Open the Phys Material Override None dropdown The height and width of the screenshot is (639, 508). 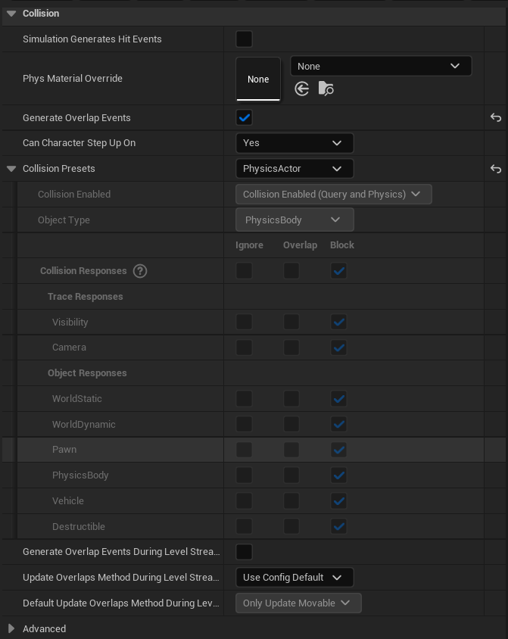(x=380, y=66)
